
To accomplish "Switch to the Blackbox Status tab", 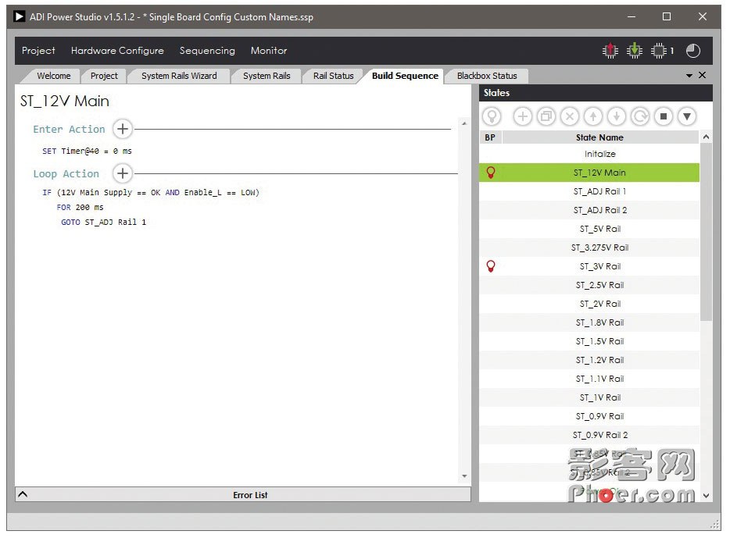I will 487,76.
